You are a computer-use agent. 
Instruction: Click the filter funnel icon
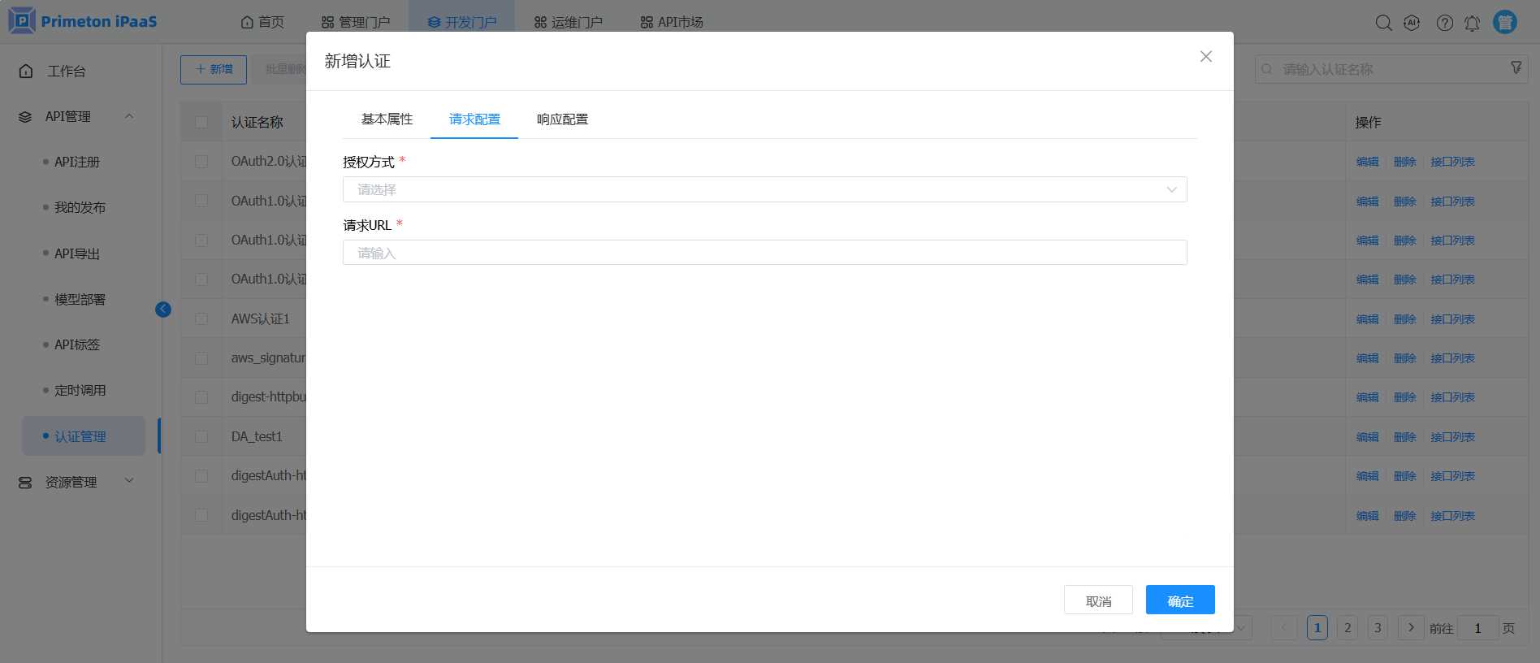1516,68
